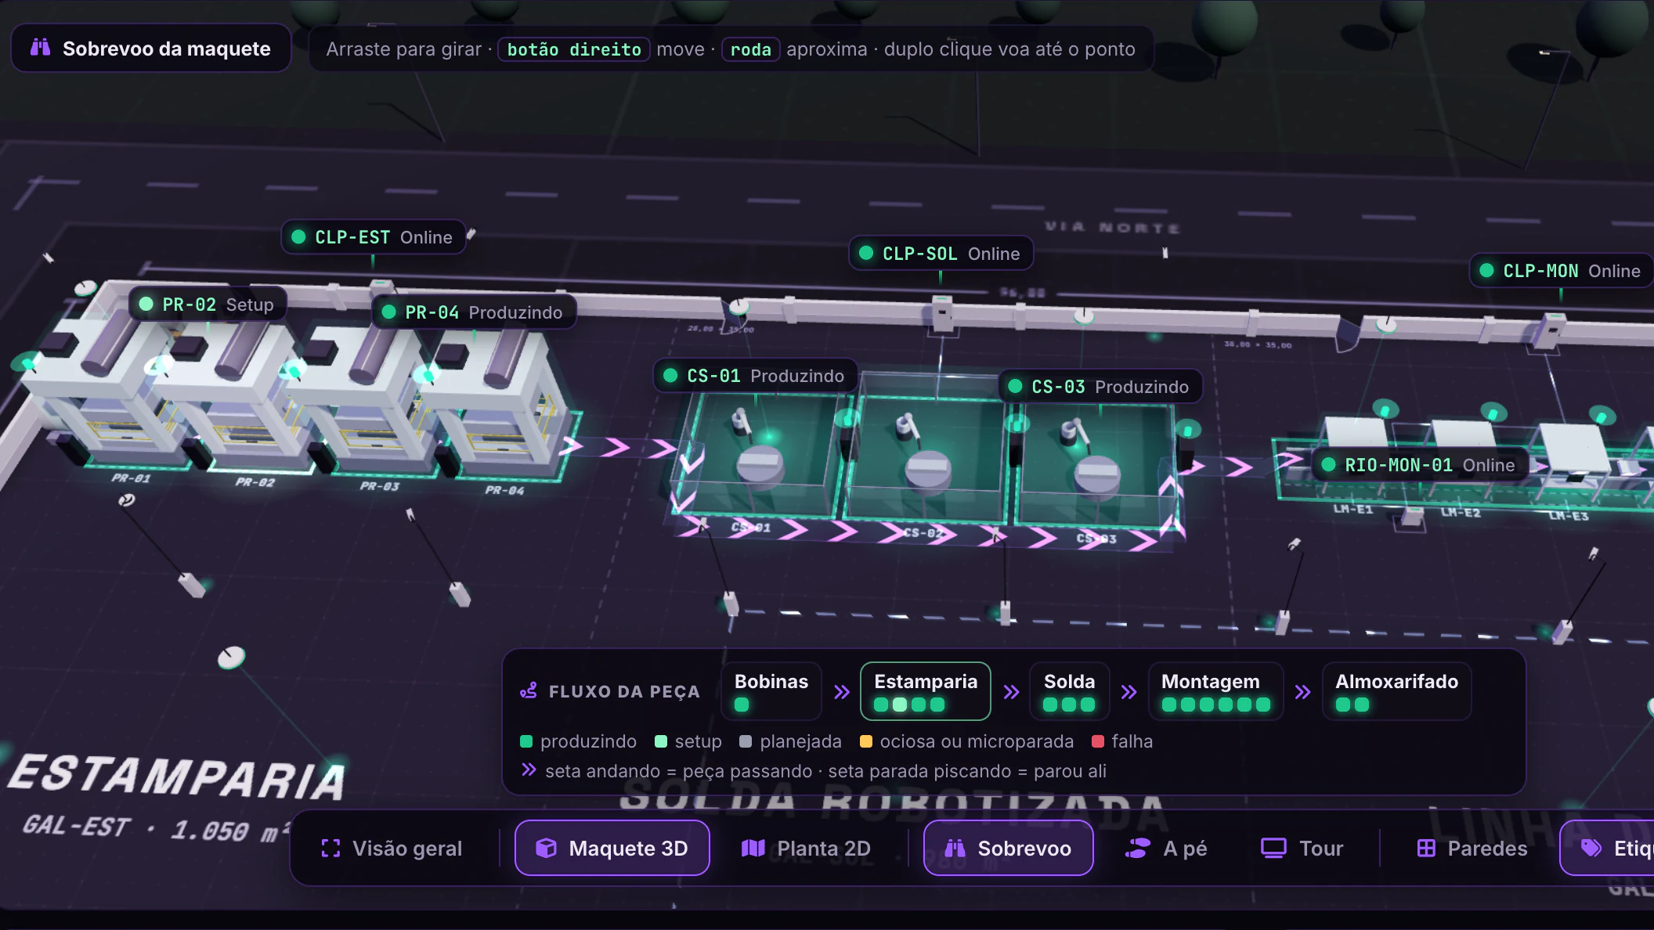This screenshot has height=930, width=1654.
Task: Open the CLP-MON Online label
Action: [1562, 271]
